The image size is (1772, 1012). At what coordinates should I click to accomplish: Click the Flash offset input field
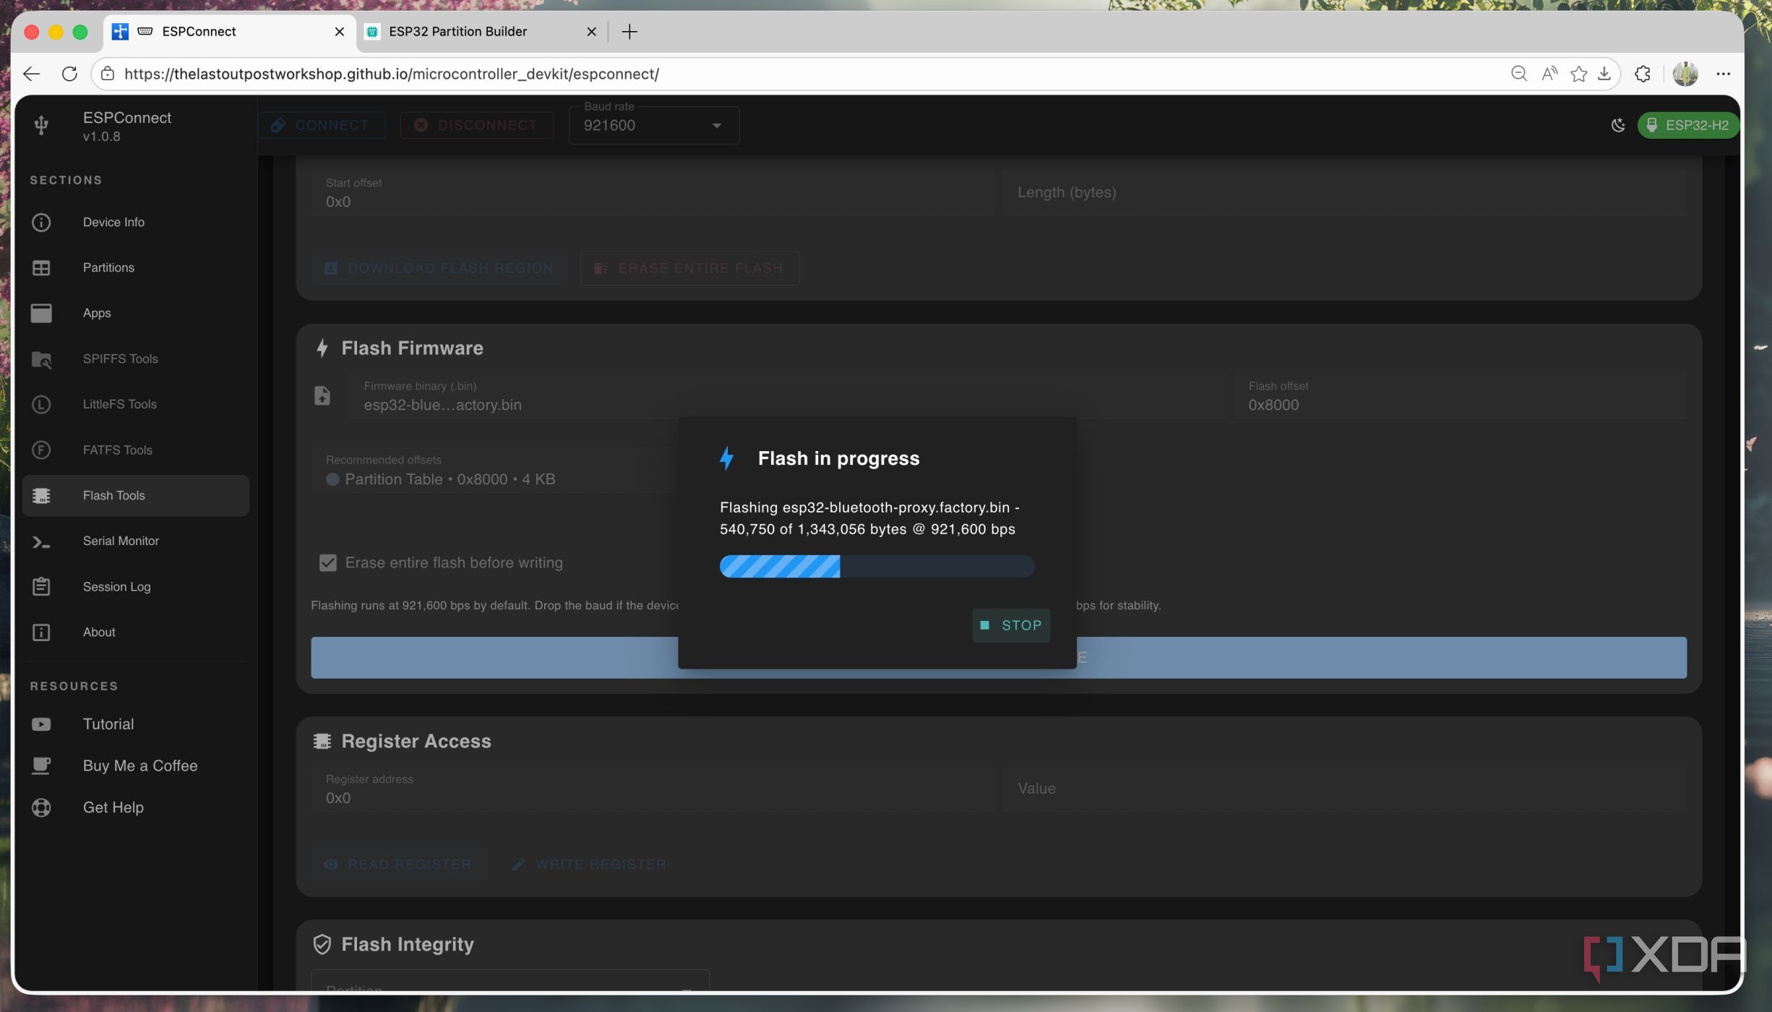point(1459,396)
